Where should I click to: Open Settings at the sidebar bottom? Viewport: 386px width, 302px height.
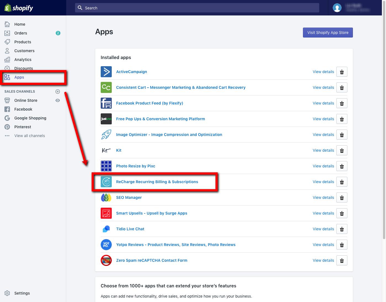(22, 293)
